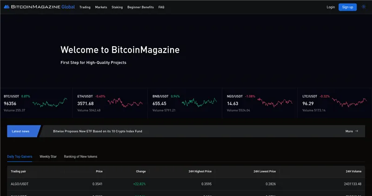Click the BTC 0.87% change label
This screenshot has height=196, width=372.
(x=26, y=96)
